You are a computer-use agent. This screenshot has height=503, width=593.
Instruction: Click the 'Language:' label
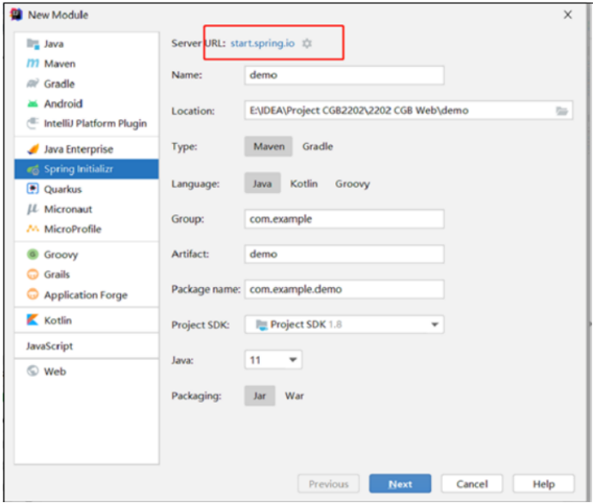(x=195, y=184)
